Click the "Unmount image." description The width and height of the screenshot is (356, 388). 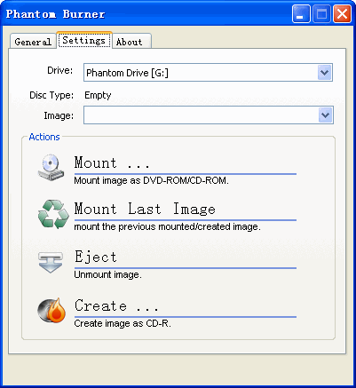pos(107,274)
